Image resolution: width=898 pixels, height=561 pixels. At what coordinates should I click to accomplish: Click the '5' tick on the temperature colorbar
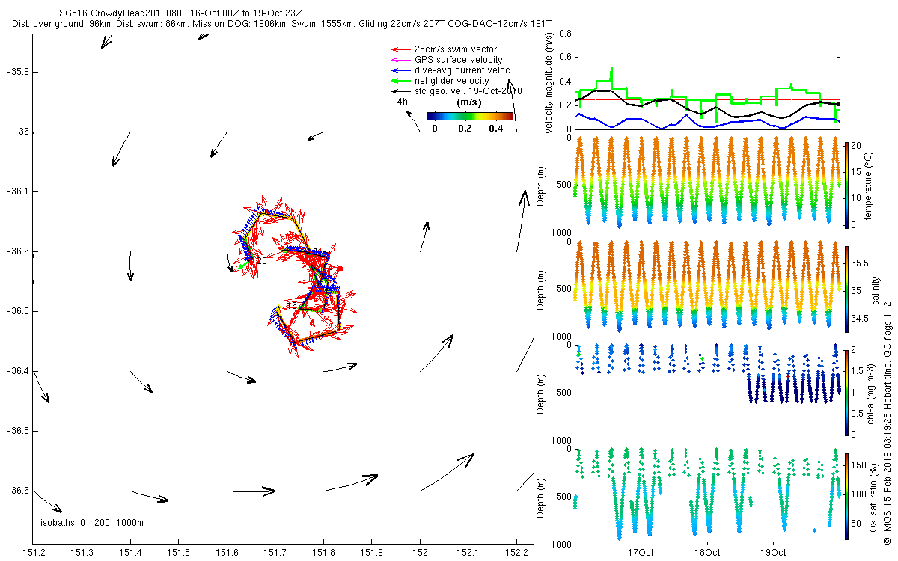[x=855, y=224]
